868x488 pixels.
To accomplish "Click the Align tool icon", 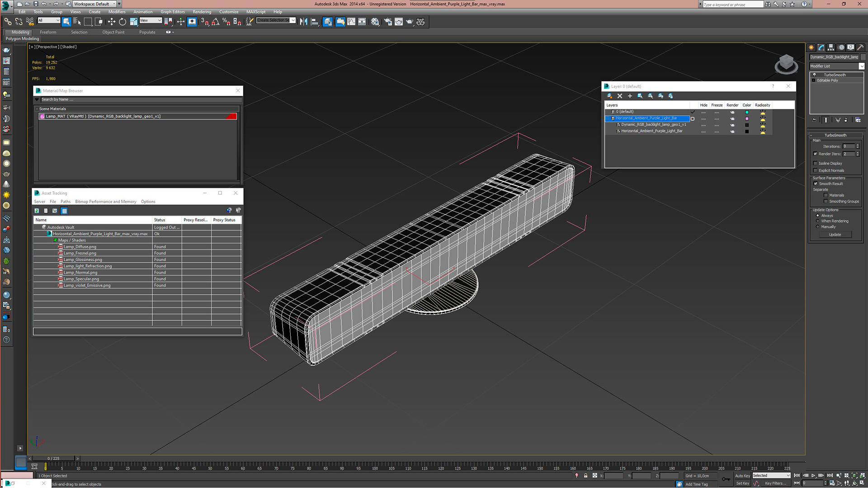I will (315, 21).
